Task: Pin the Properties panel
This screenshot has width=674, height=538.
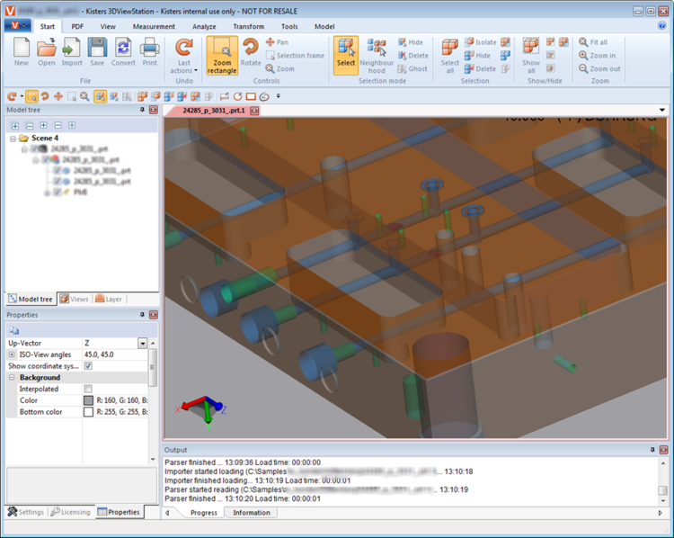Action: [x=142, y=315]
